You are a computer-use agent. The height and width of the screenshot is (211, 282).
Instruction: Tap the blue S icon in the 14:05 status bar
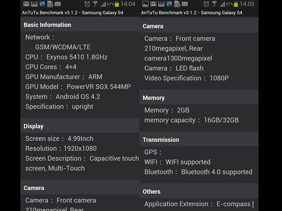click(x=169, y=4)
